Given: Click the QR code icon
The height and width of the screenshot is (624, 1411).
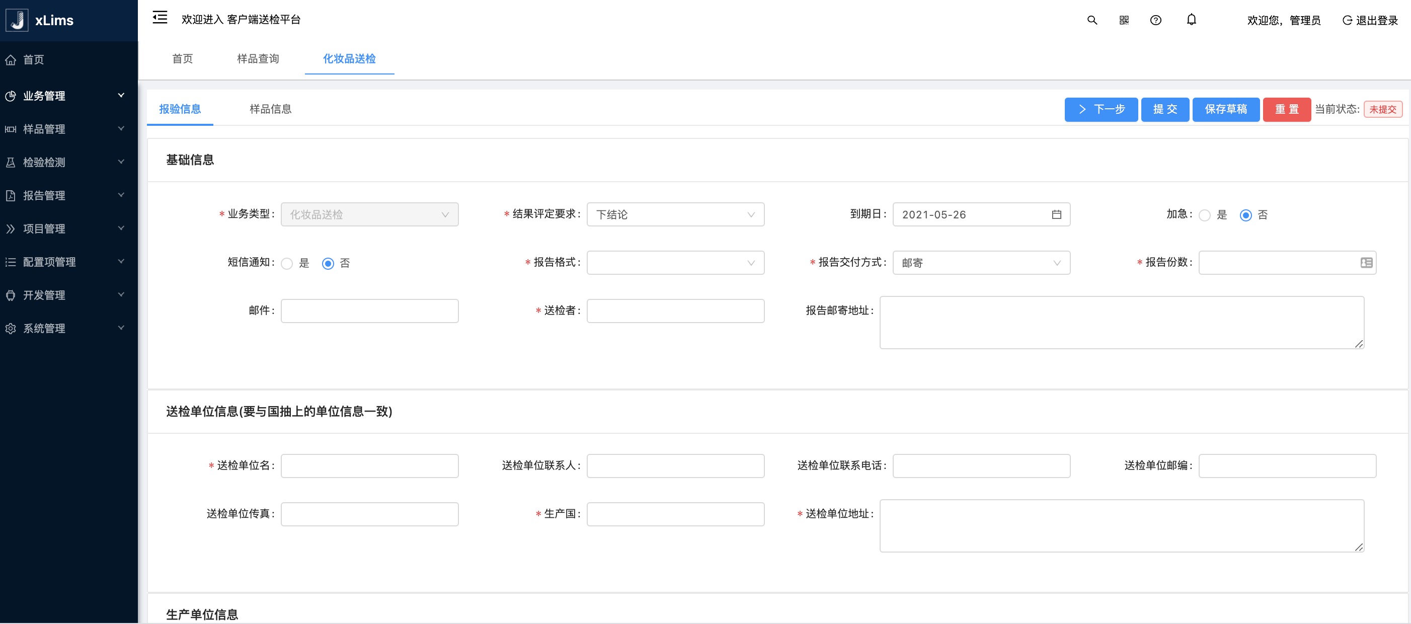Looking at the screenshot, I should pyautogui.click(x=1124, y=20).
